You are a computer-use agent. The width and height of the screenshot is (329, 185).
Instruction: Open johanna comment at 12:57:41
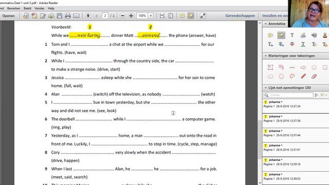click(x=296, y=149)
